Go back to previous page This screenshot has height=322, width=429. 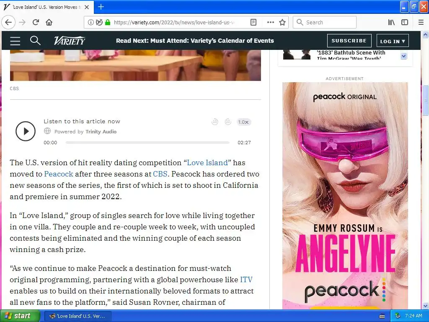(x=8, y=22)
